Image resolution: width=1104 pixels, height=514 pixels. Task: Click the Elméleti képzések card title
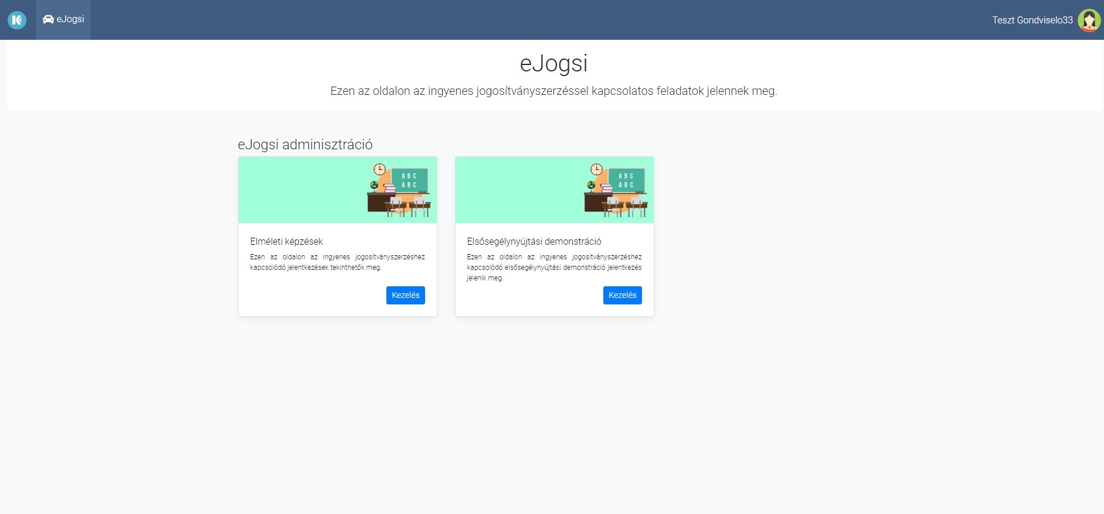point(286,241)
